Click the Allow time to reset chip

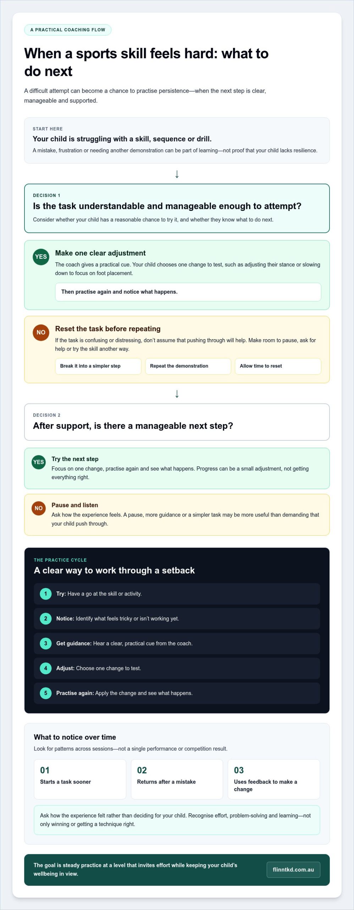point(278,366)
